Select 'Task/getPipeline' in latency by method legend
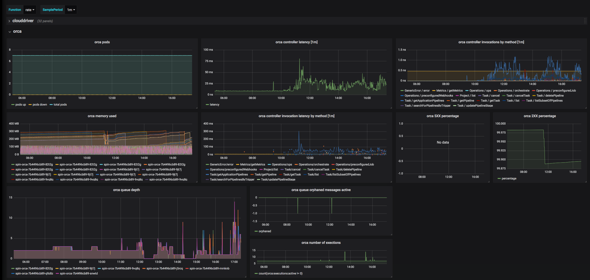Image resolution: width=590 pixels, height=280 pixels. [265, 174]
